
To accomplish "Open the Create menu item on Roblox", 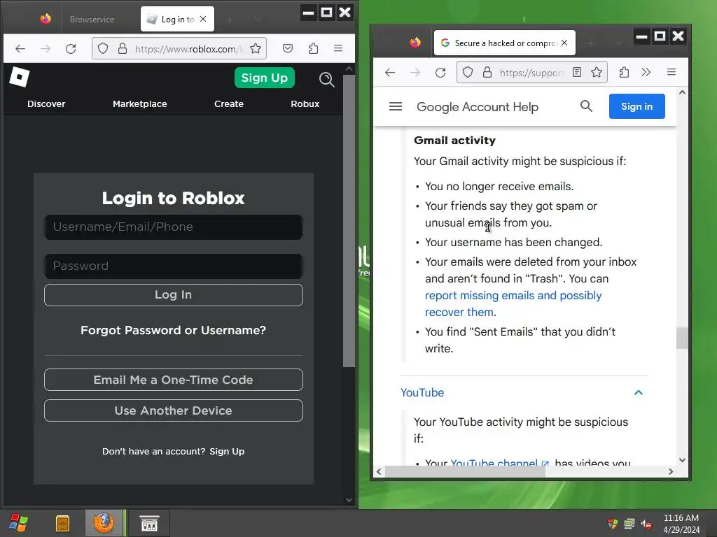I will (x=229, y=103).
